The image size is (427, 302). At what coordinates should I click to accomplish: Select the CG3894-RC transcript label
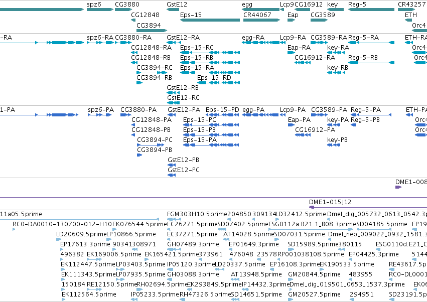click(155, 68)
